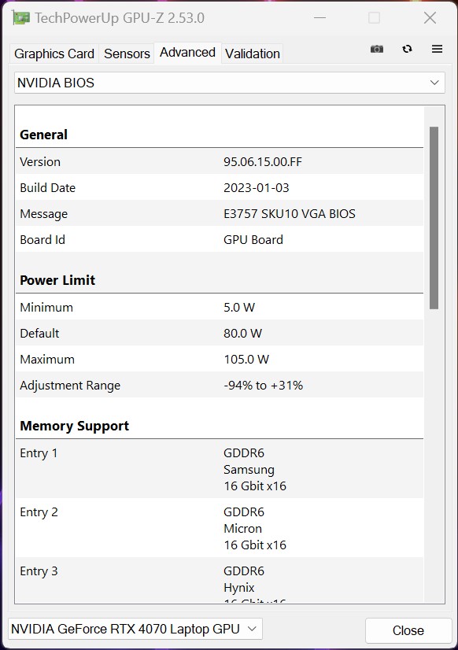Select the BIOS Version value 95.06.15.00.FF
This screenshot has width=458, height=650.
[x=263, y=161]
